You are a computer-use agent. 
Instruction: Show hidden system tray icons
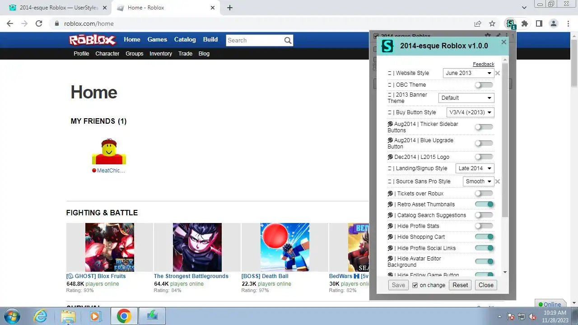(x=499, y=316)
